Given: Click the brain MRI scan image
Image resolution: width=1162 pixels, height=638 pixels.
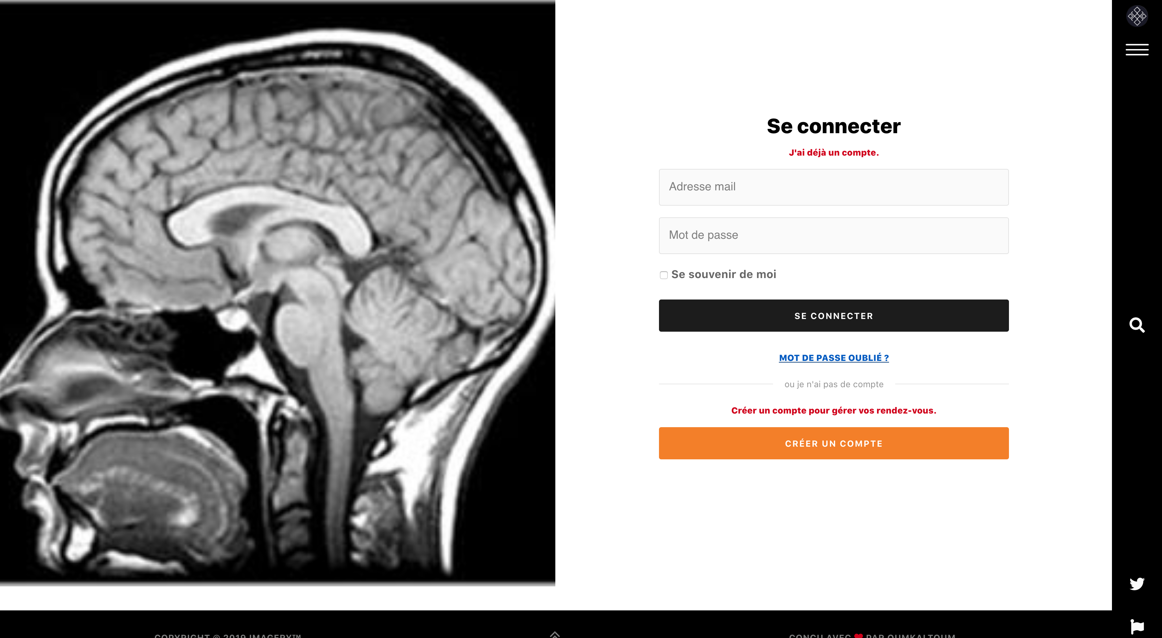Looking at the screenshot, I should click(x=278, y=293).
